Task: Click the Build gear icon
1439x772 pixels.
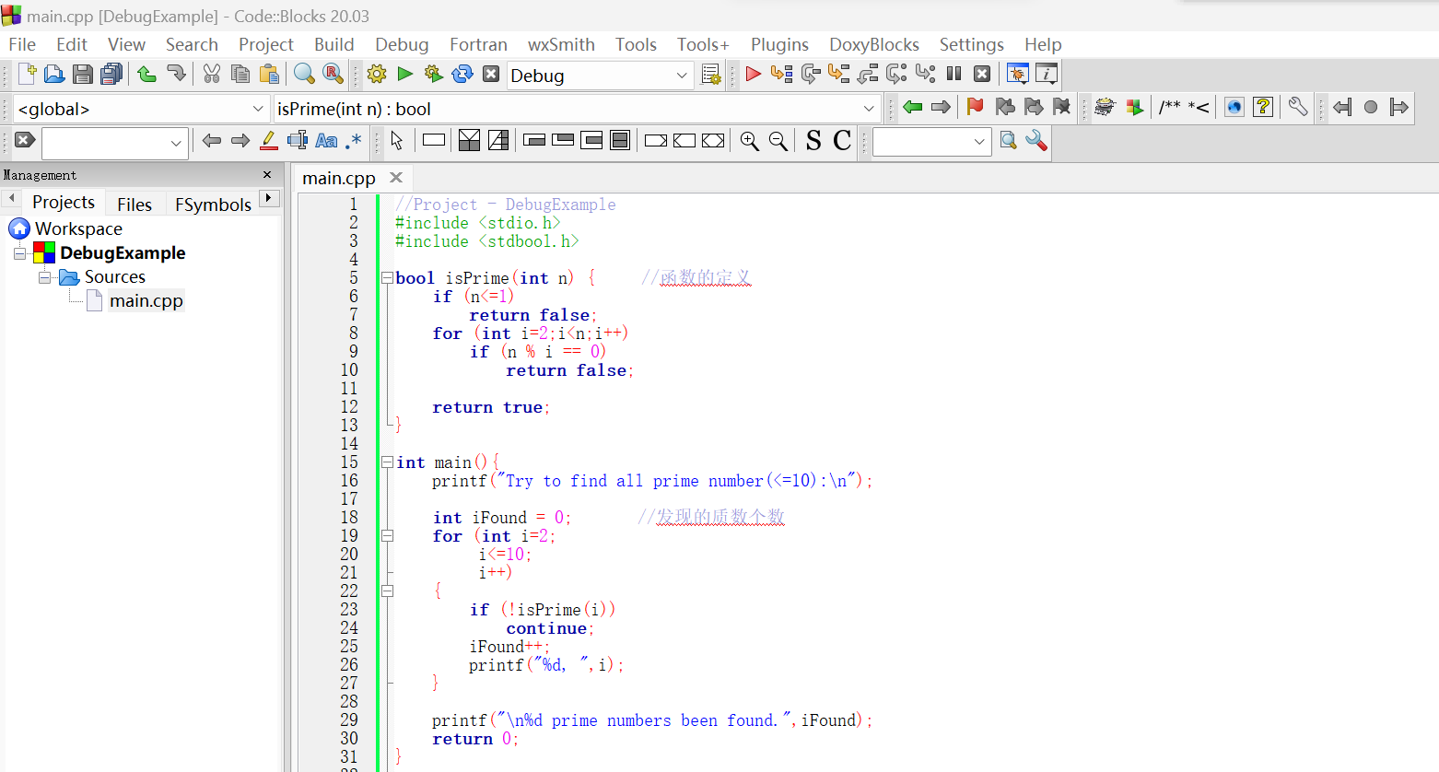Action: click(376, 75)
